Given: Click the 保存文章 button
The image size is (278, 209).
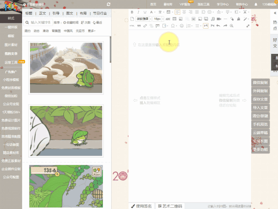Looking at the screenshot, I should point(260,100).
